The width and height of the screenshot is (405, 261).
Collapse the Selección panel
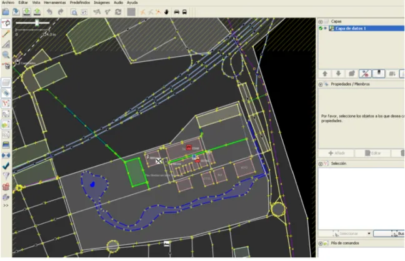[x=320, y=164]
